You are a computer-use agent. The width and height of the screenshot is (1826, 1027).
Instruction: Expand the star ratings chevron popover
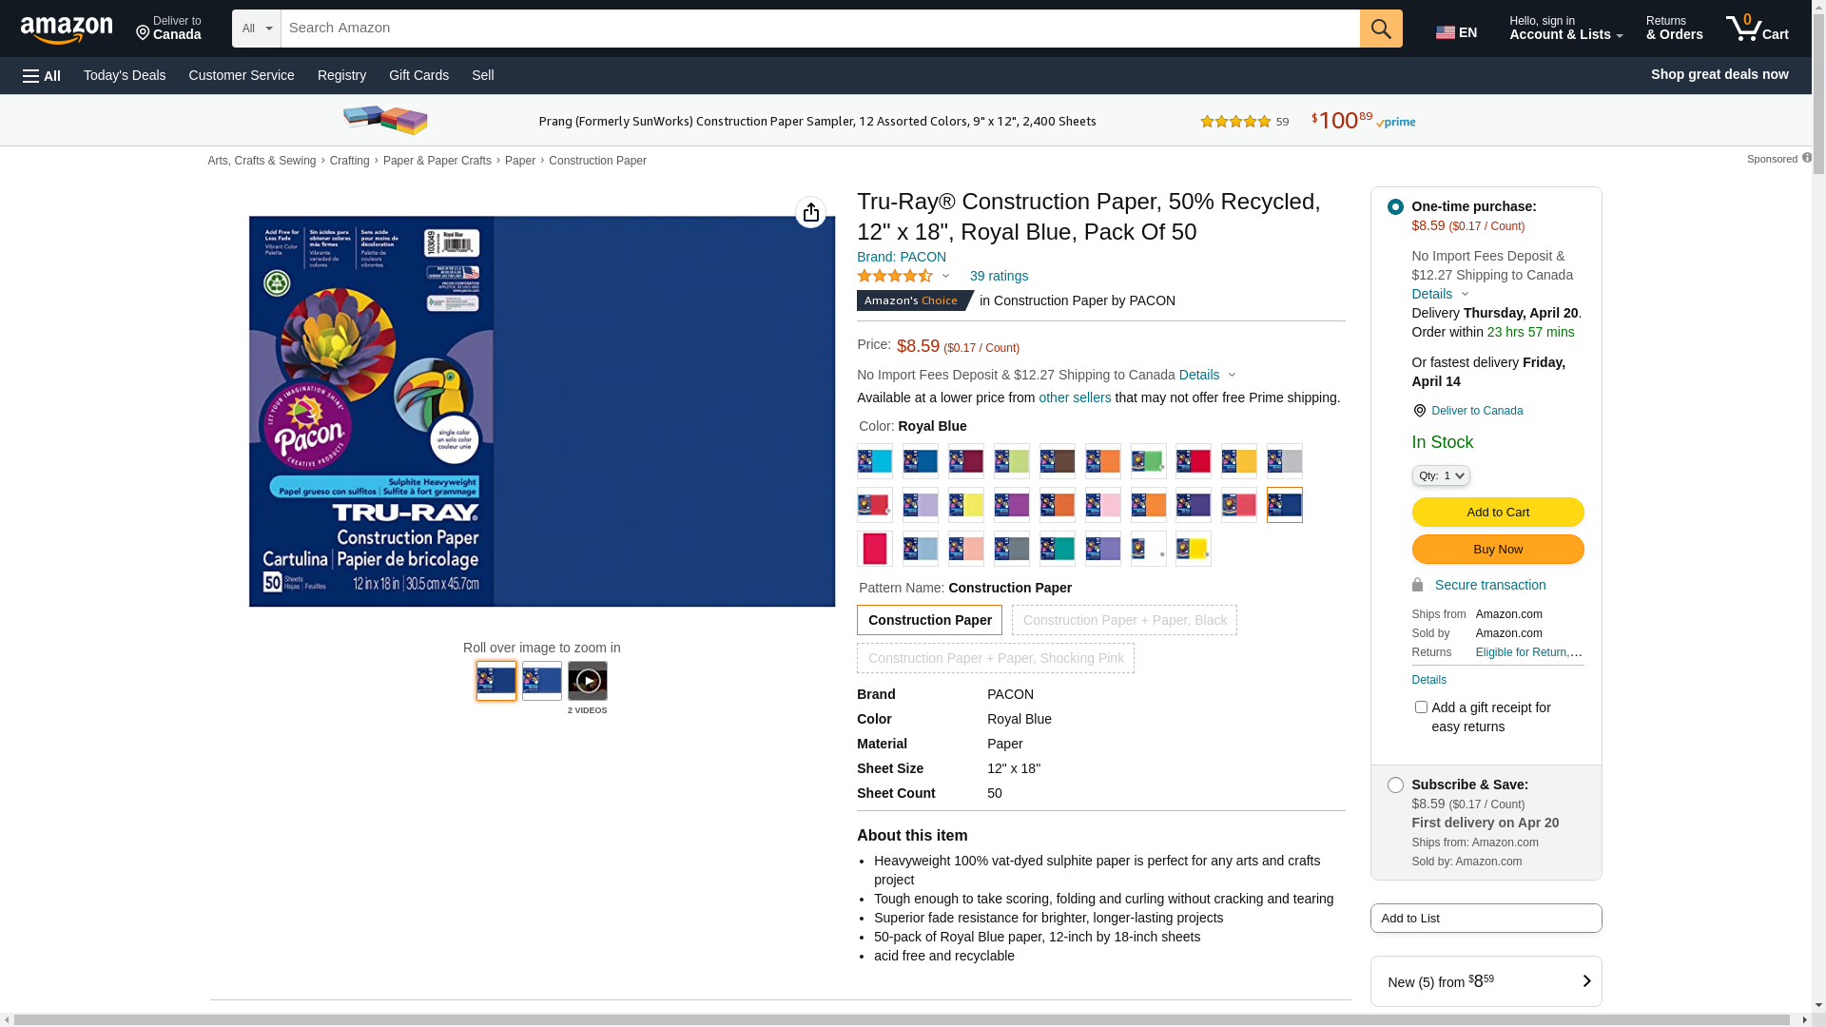pos(945,276)
